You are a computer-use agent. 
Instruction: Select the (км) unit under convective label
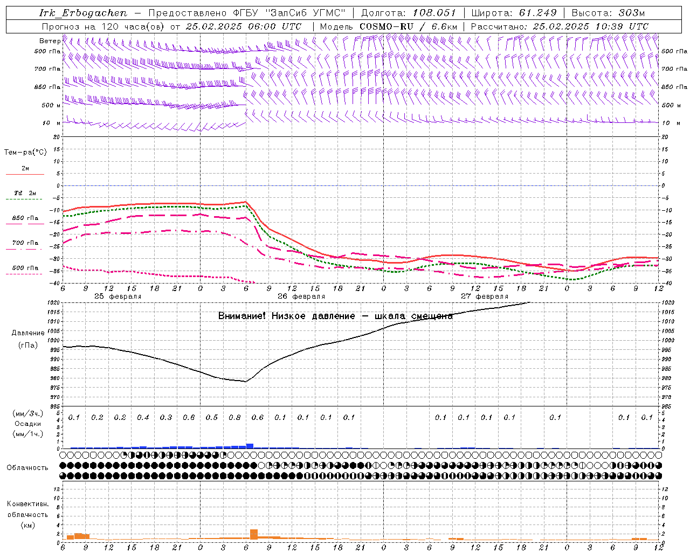coord(27,526)
